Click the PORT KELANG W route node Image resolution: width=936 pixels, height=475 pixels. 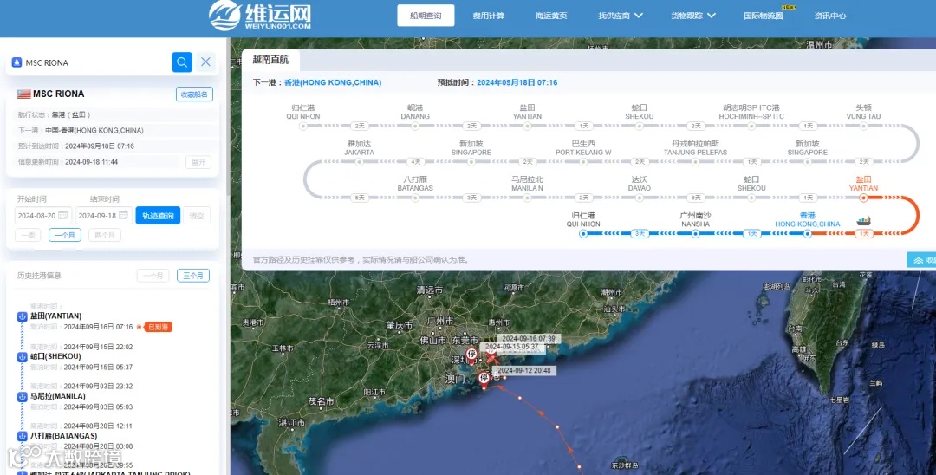[583, 162]
